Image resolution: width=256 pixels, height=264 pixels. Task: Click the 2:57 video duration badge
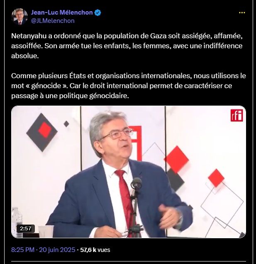(26, 229)
